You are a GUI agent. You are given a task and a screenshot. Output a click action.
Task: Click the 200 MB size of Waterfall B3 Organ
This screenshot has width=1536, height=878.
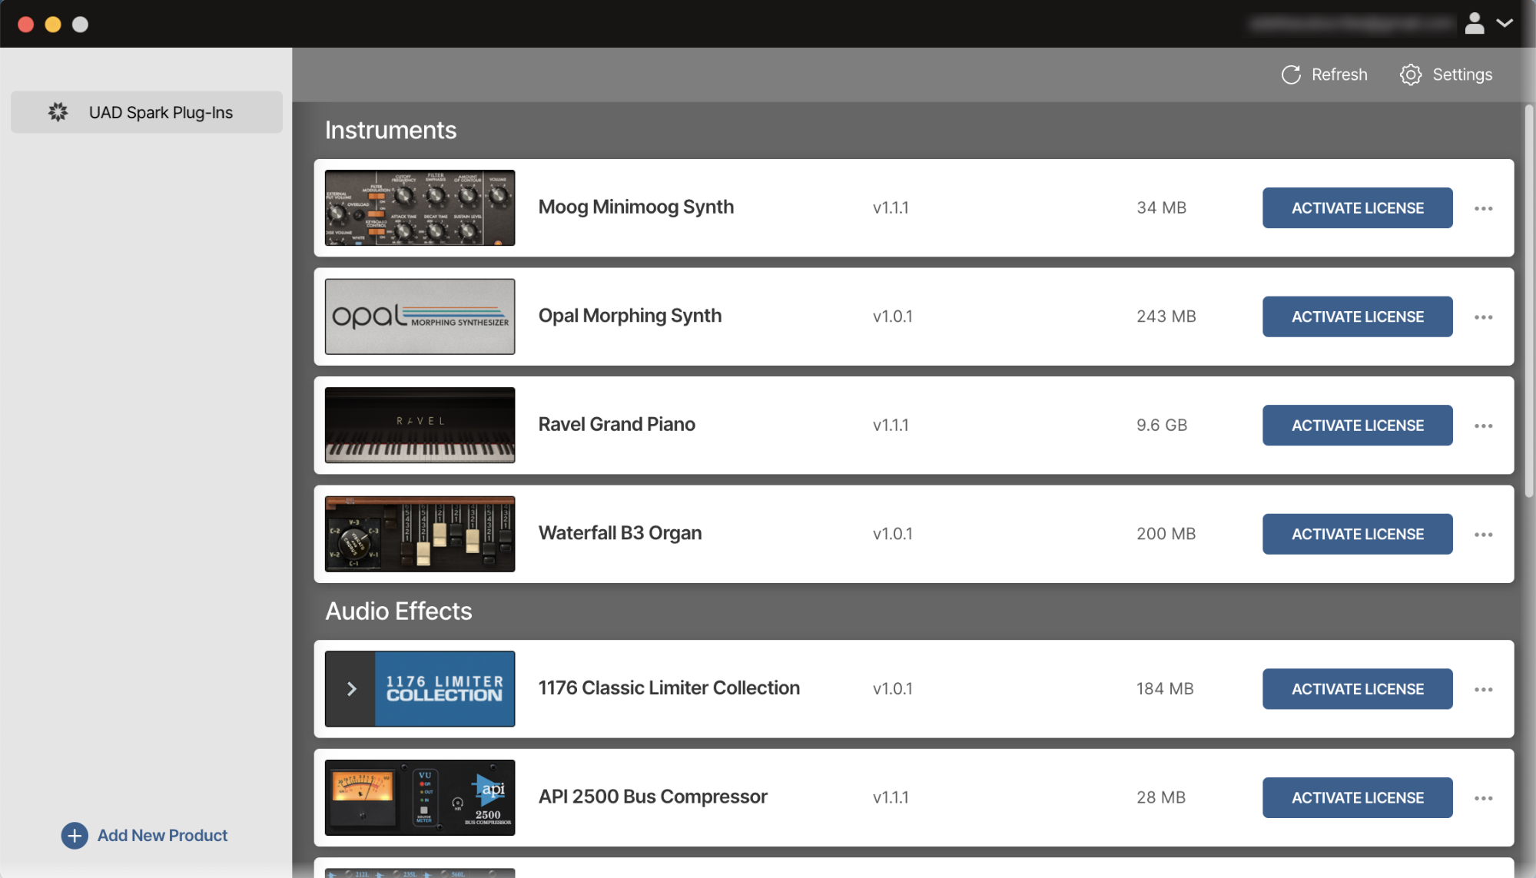pos(1166,534)
